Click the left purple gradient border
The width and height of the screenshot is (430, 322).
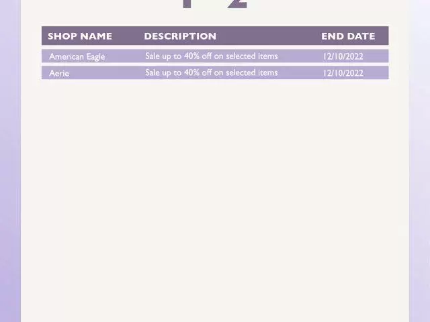[10, 161]
